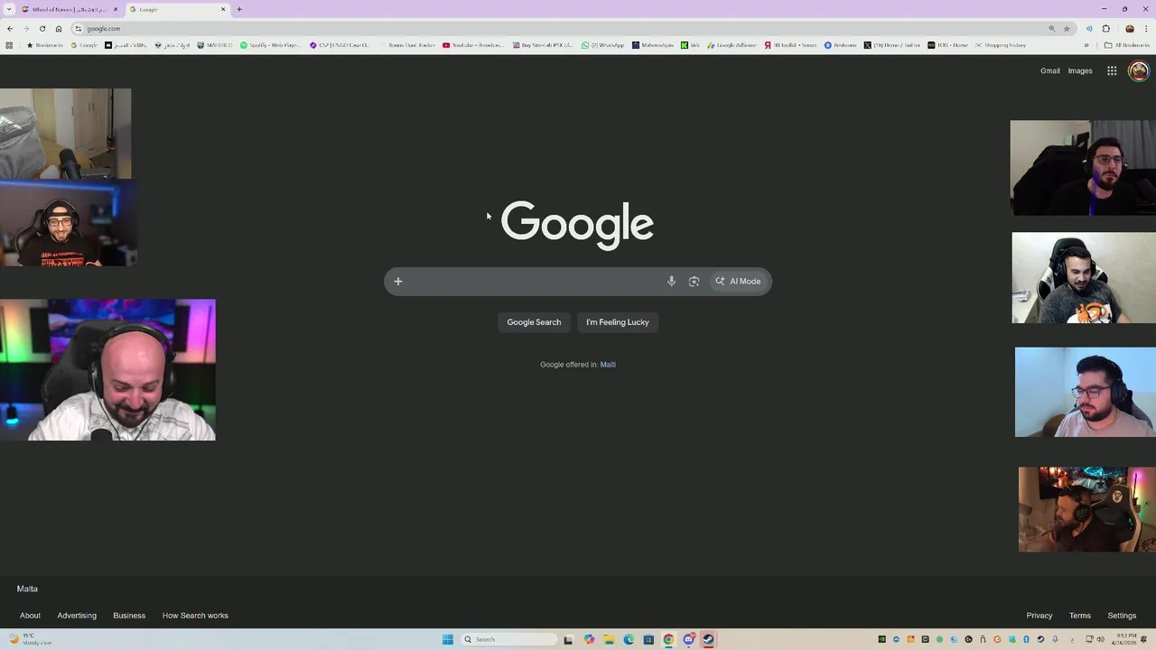Open the Google AdSense bookmark
The width and height of the screenshot is (1156, 650).
[732, 45]
